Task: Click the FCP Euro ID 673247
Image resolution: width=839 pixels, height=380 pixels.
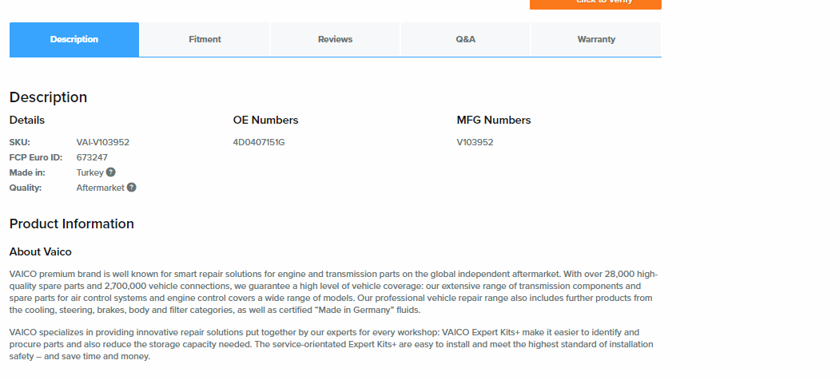Action: (92, 157)
